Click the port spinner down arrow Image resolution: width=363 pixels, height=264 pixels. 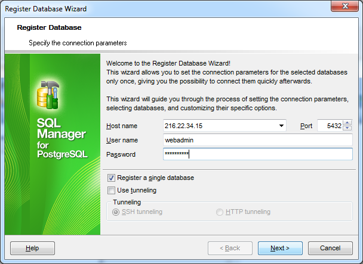pos(347,128)
